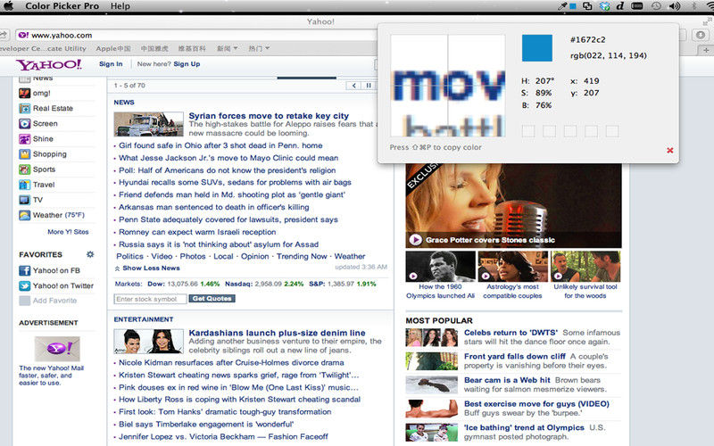The image size is (714, 446).
Task: Expand the 热门 bookmarks folder dropdown
Action: coord(259,48)
